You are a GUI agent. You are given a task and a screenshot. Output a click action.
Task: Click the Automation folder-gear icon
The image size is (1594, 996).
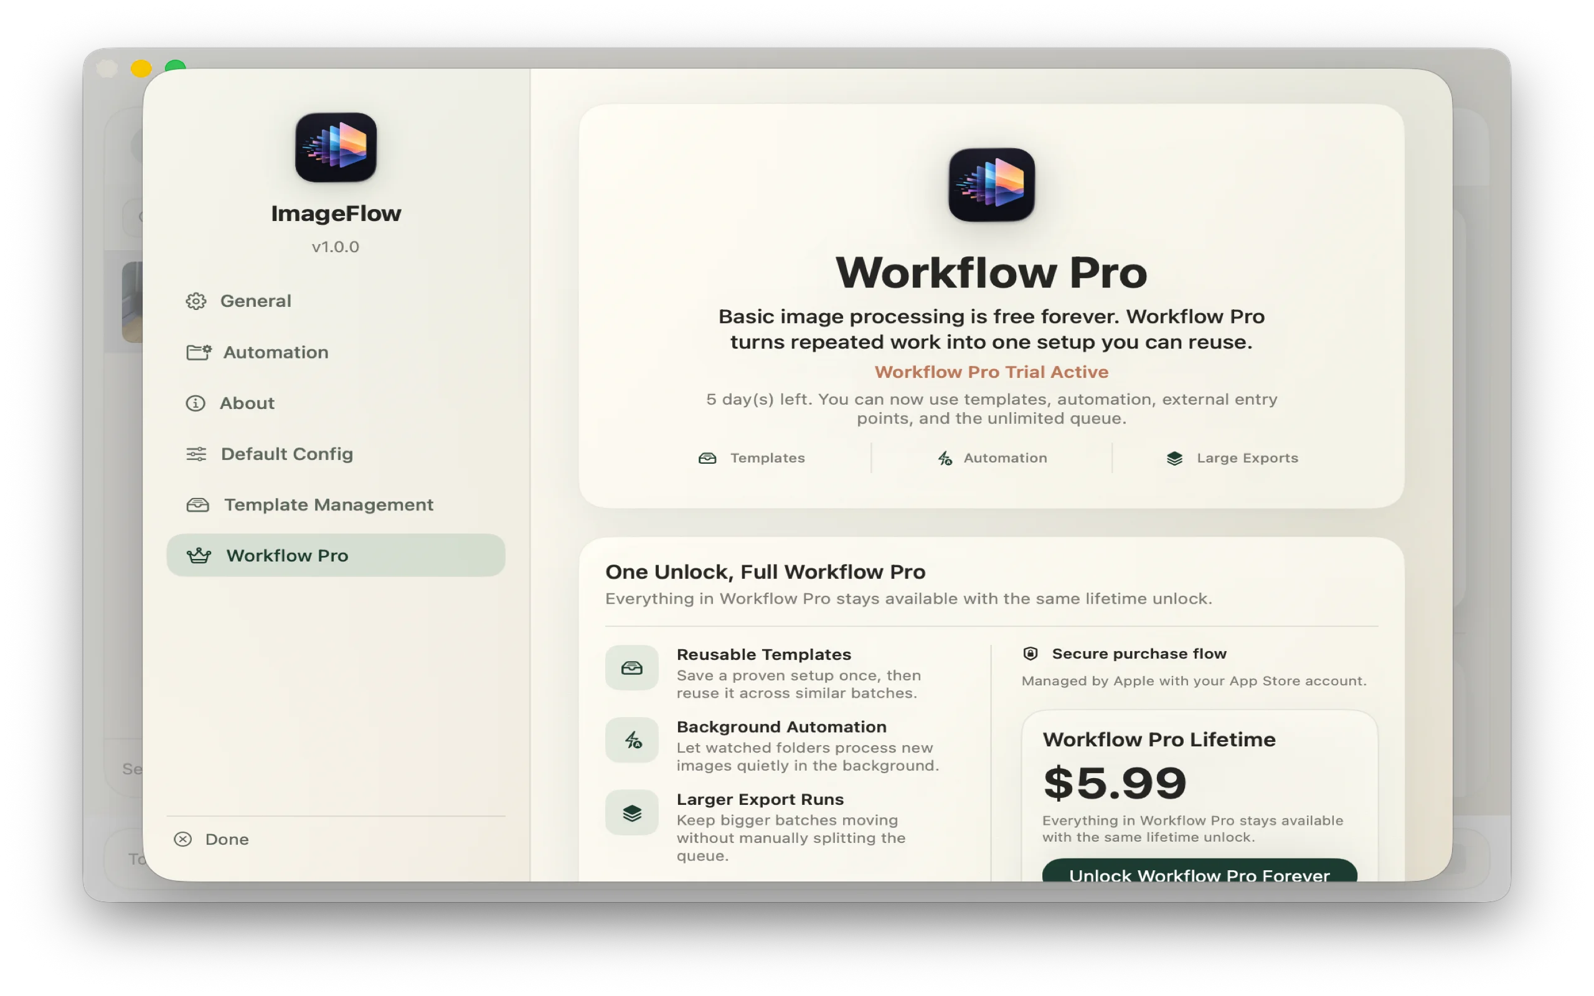coord(198,352)
